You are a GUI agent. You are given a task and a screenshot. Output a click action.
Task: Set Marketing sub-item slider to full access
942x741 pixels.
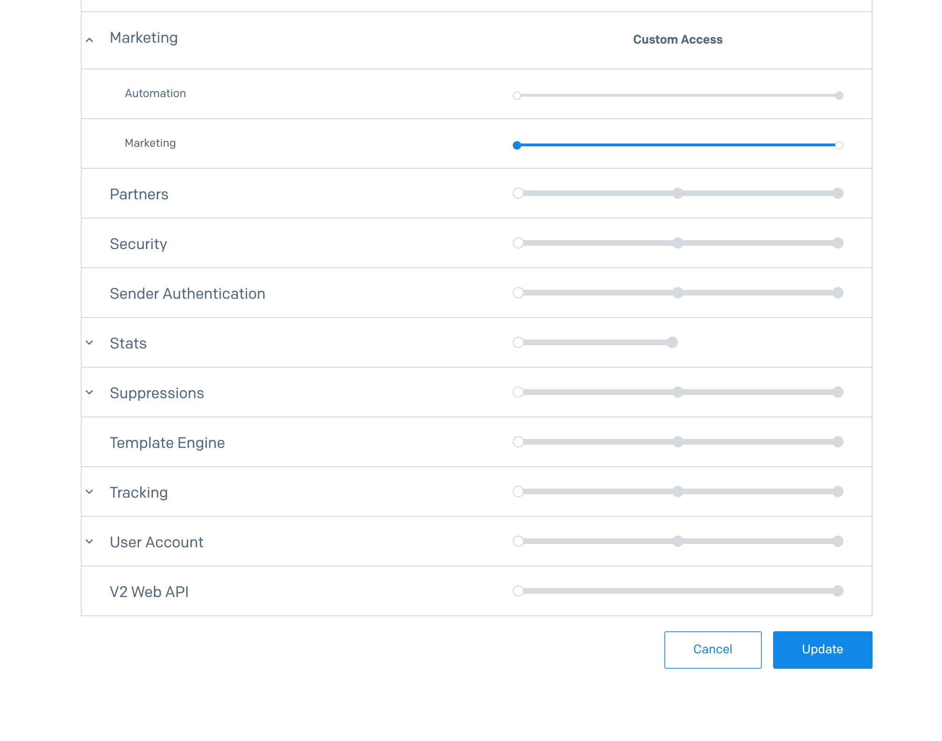pos(839,145)
